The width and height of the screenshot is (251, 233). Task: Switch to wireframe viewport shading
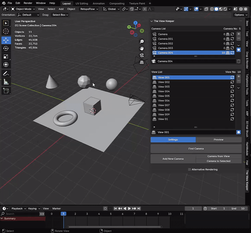tap(212, 9)
